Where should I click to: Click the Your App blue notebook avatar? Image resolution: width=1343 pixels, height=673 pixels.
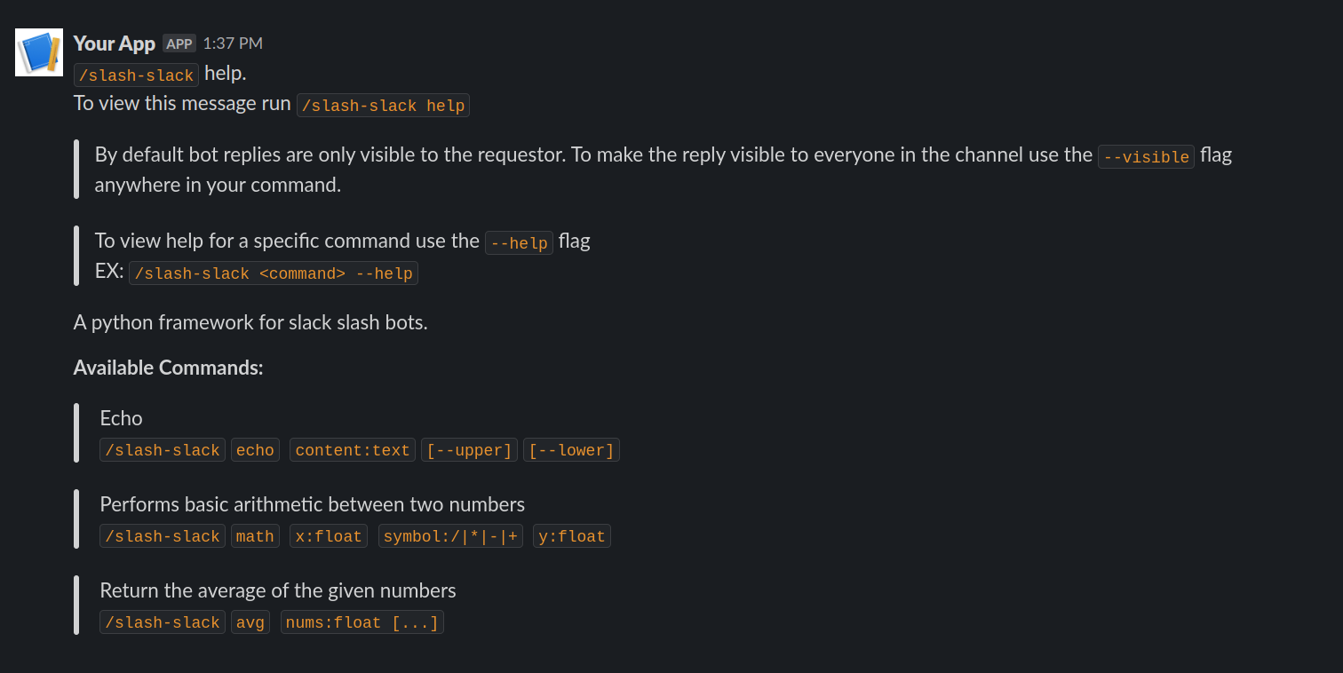[39, 52]
